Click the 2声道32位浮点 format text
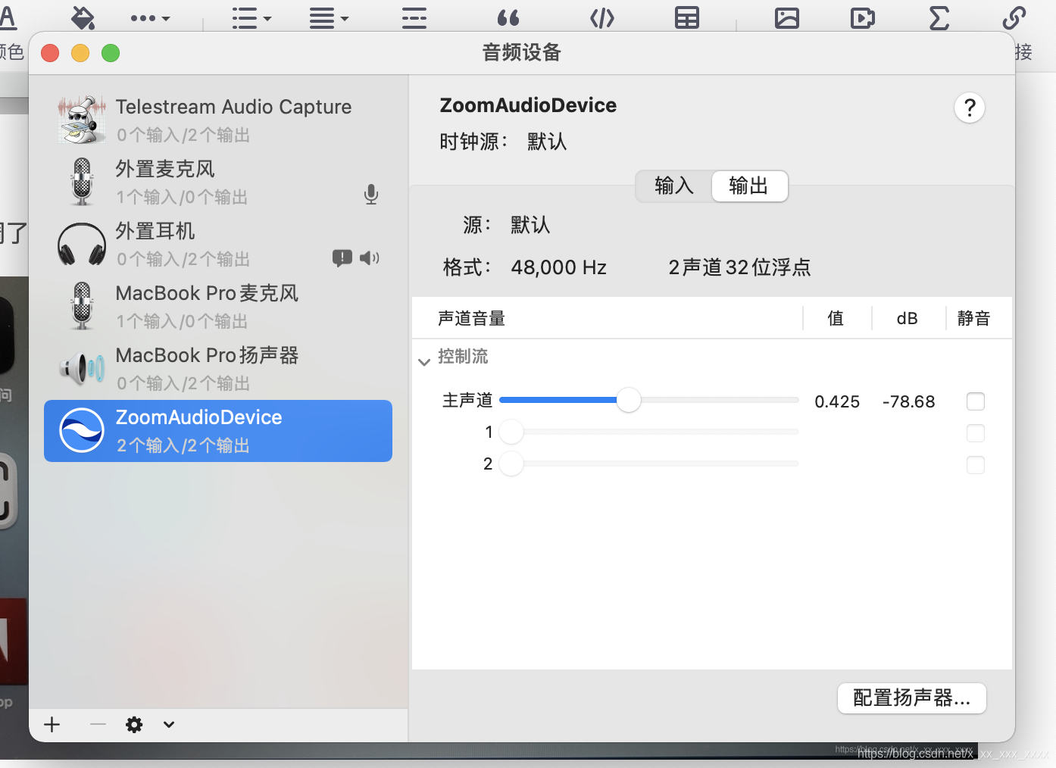Image resolution: width=1056 pixels, height=768 pixels. (739, 267)
